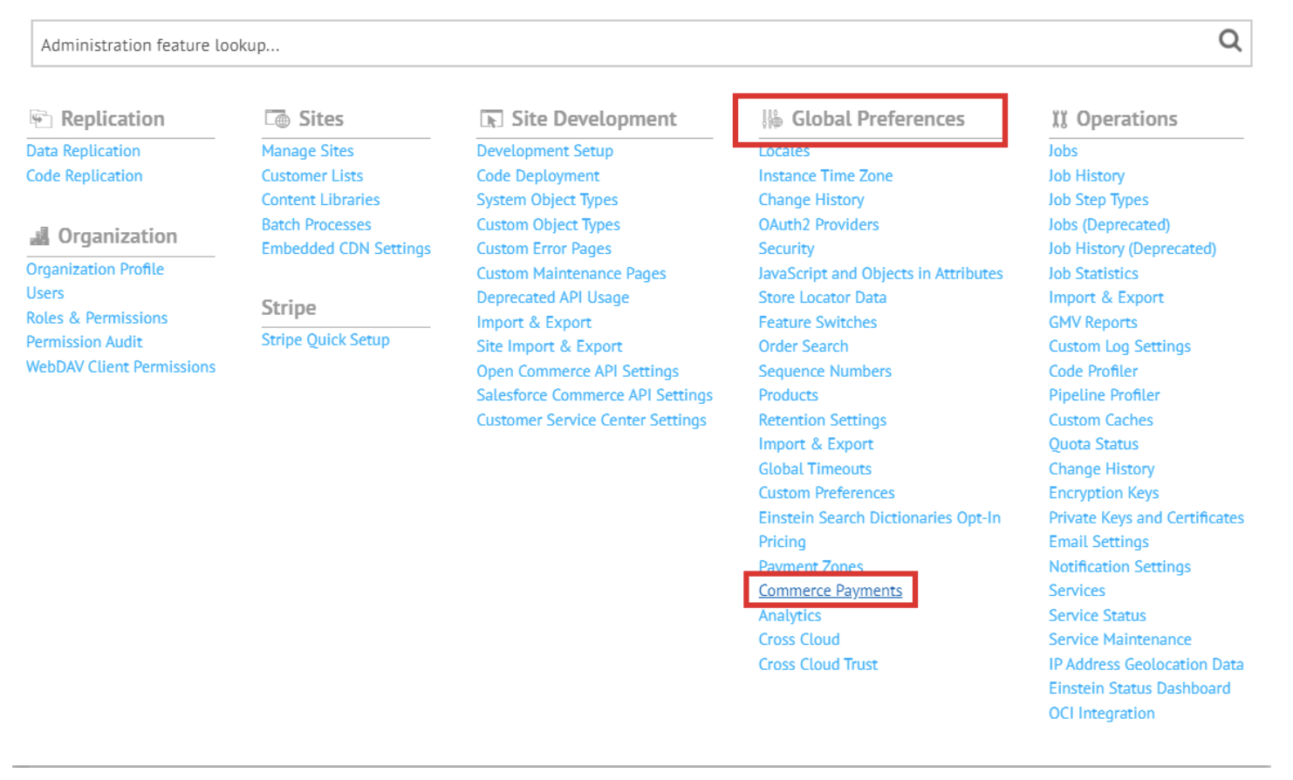Screen dimensions: 1293x780
Task: Open Commerce Payments
Action: 830,591
